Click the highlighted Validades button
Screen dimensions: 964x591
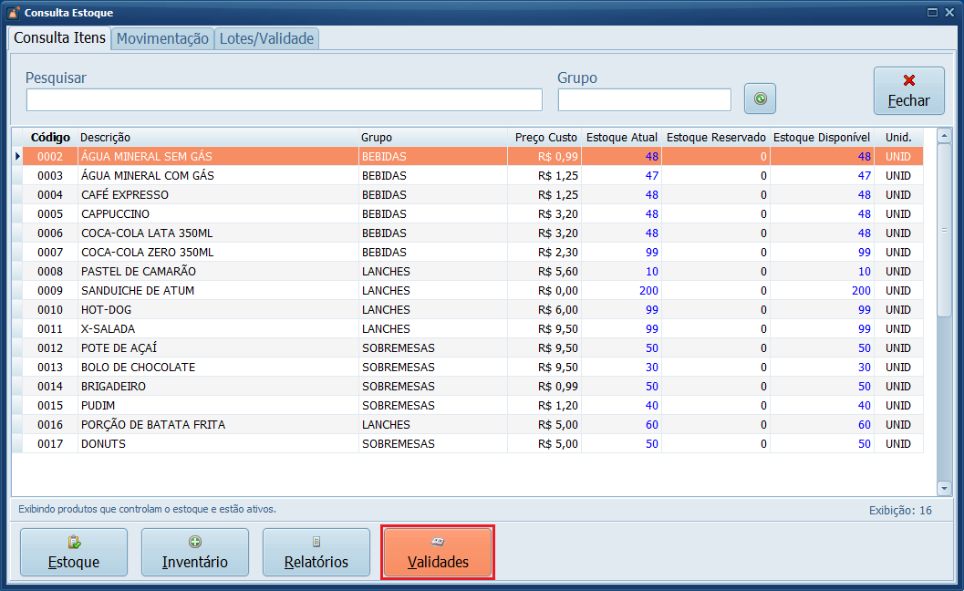(x=438, y=552)
